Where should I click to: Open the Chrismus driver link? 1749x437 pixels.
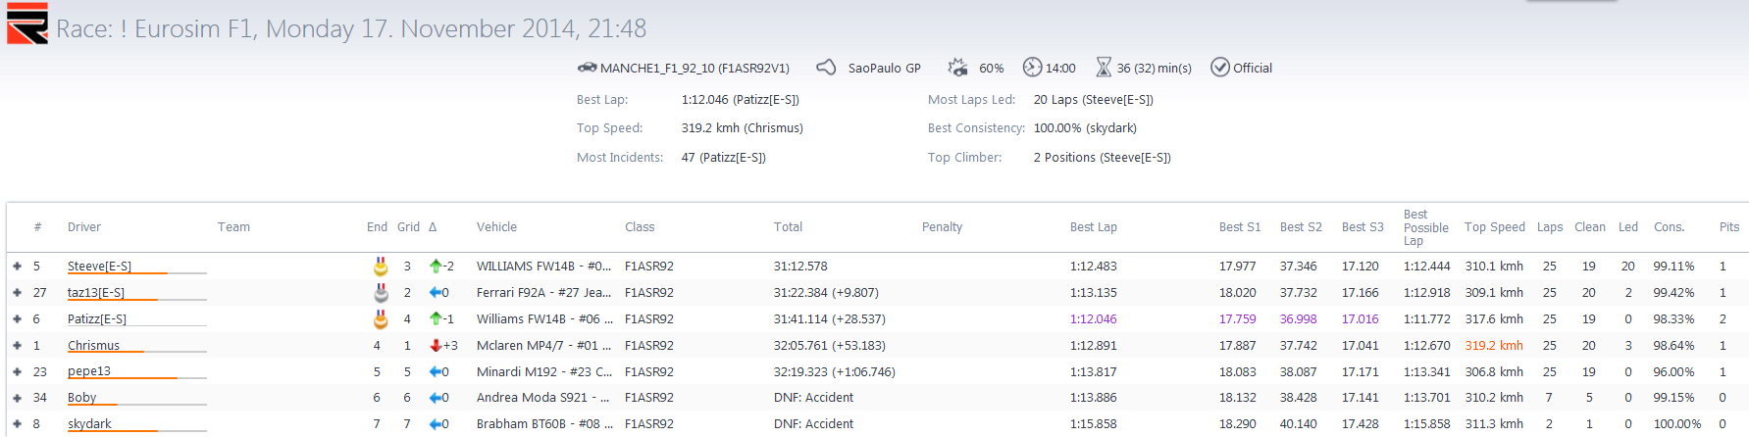93,345
